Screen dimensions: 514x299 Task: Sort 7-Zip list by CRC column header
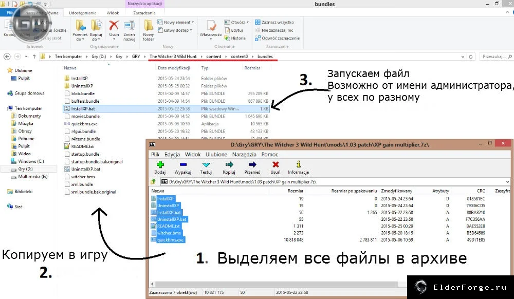(481, 191)
